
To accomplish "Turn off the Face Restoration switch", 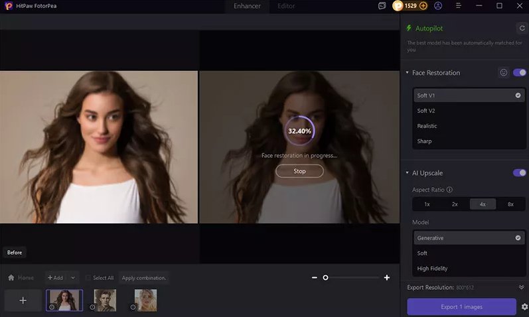I will click(519, 72).
